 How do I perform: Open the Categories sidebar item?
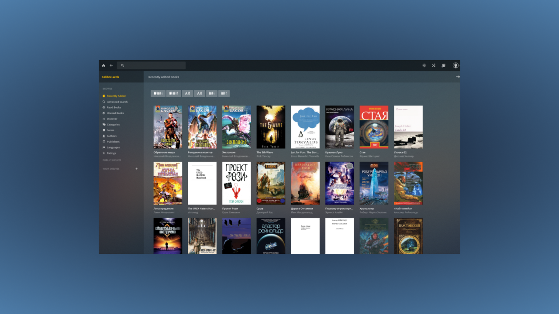click(113, 125)
